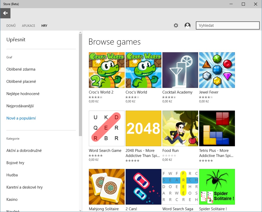The width and height of the screenshot is (262, 212).
Task: Select the Nejlépe hodnocené chart option
Action: click(23, 94)
